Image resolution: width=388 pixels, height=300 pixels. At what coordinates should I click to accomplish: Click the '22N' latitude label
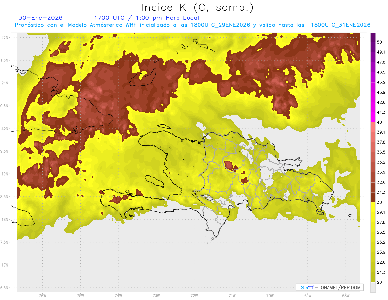[x=5, y=38]
